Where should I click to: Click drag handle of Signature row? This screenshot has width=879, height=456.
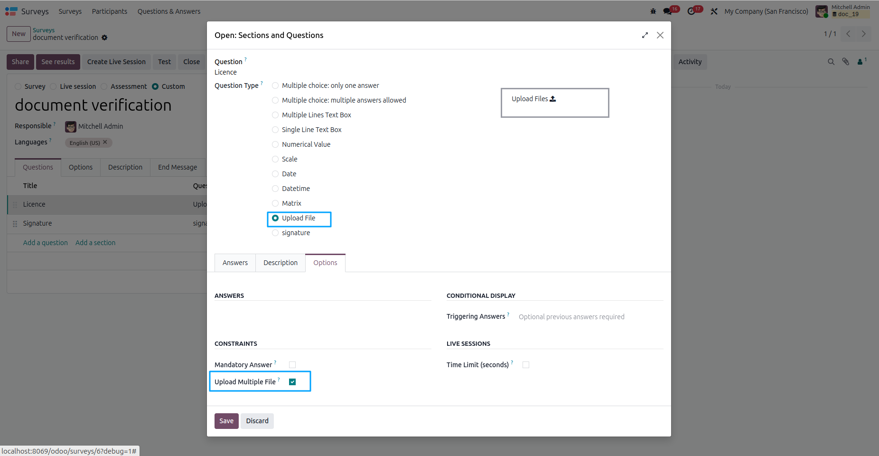[x=15, y=224]
